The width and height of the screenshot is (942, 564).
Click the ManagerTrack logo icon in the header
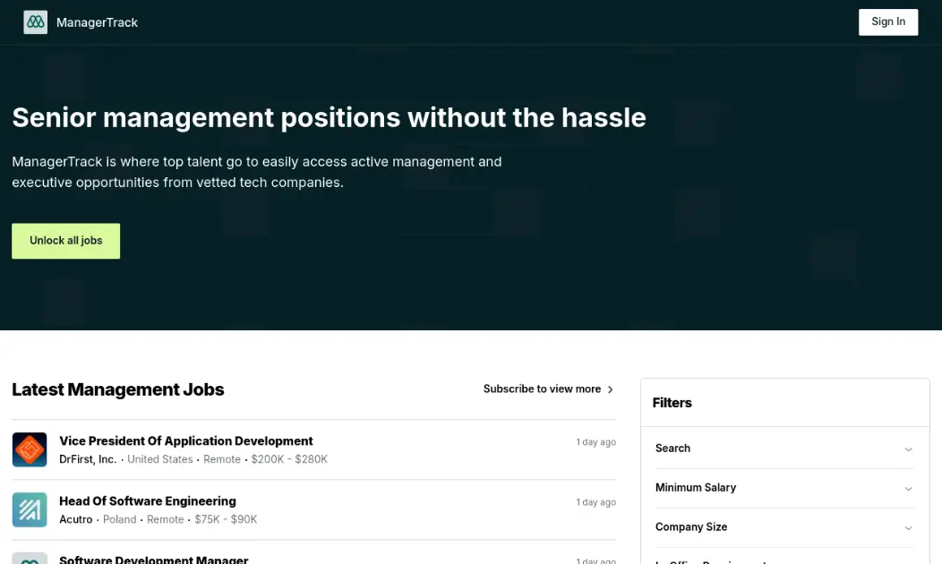pyautogui.click(x=34, y=21)
